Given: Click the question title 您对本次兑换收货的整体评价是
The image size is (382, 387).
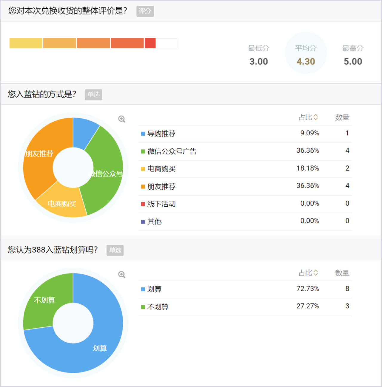Looking at the screenshot, I should point(68,11).
